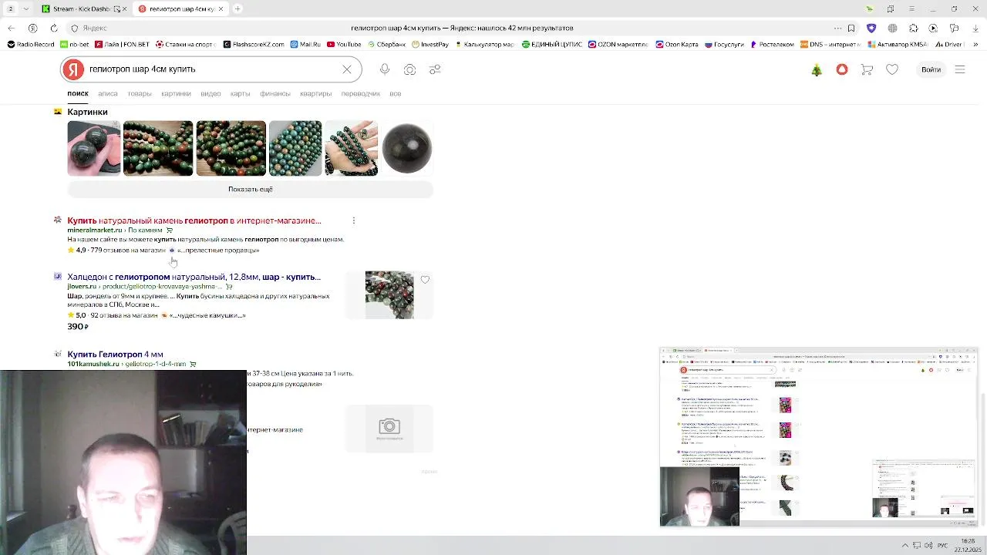Open jlovers product bead thumbnail
This screenshot has height=555, width=987.
(x=389, y=294)
